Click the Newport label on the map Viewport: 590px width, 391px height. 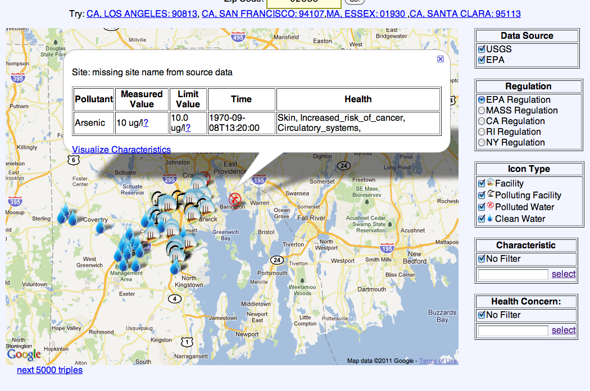pos(247,334)
